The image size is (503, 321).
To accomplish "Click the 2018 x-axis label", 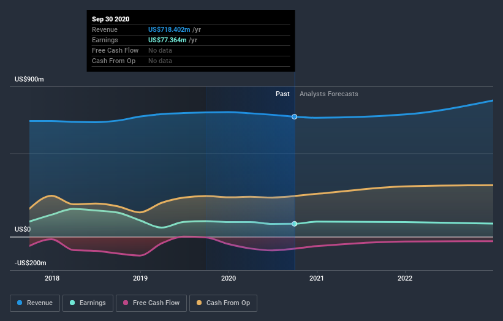I will [52, 278].
